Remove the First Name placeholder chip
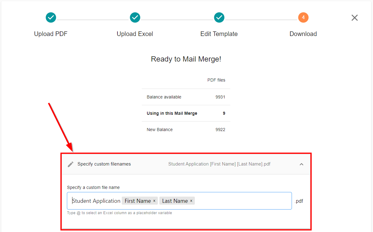 pyautogui.click(x=154, y=201)
